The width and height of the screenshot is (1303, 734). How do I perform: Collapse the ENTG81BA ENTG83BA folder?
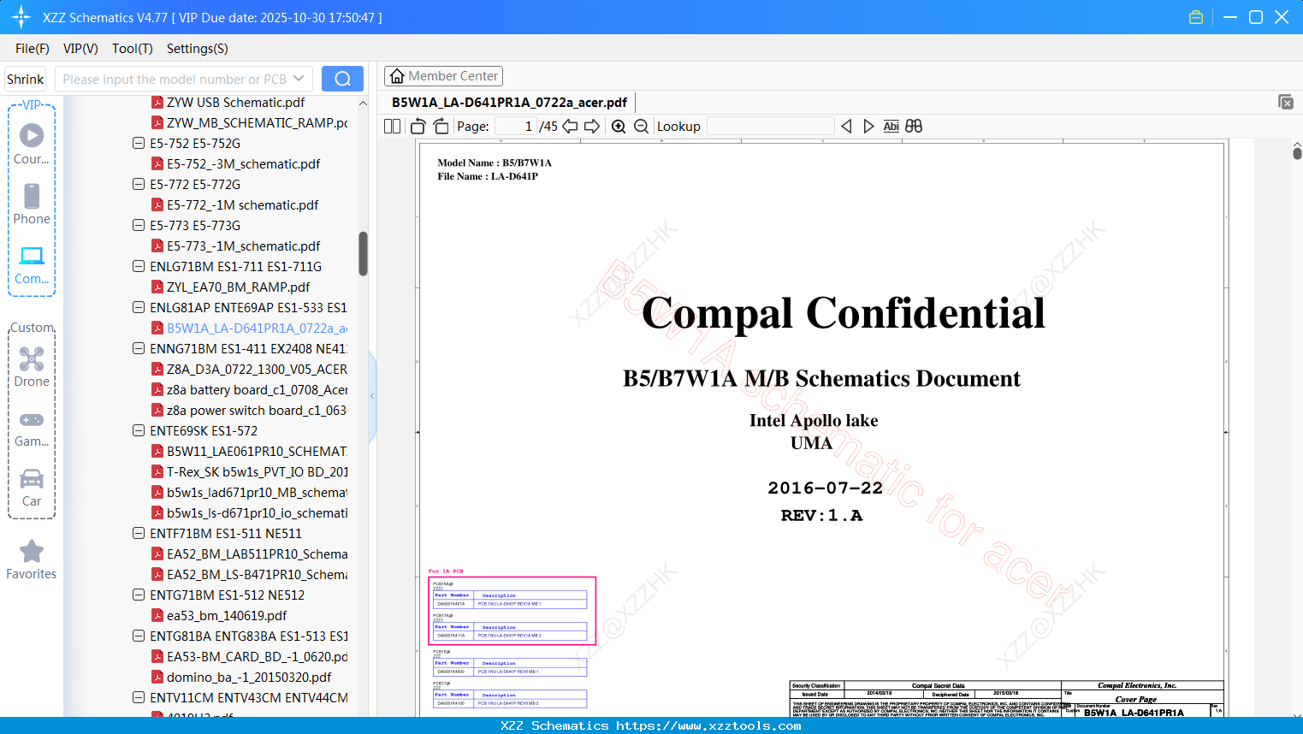coord(138,636)
